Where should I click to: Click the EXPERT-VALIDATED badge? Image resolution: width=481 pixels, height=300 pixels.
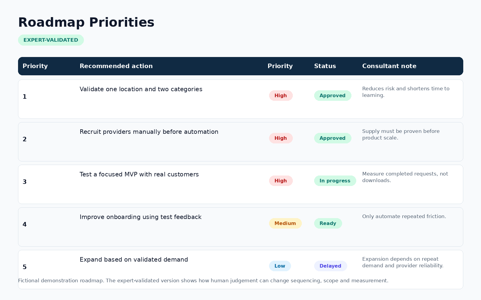point(51,40)
